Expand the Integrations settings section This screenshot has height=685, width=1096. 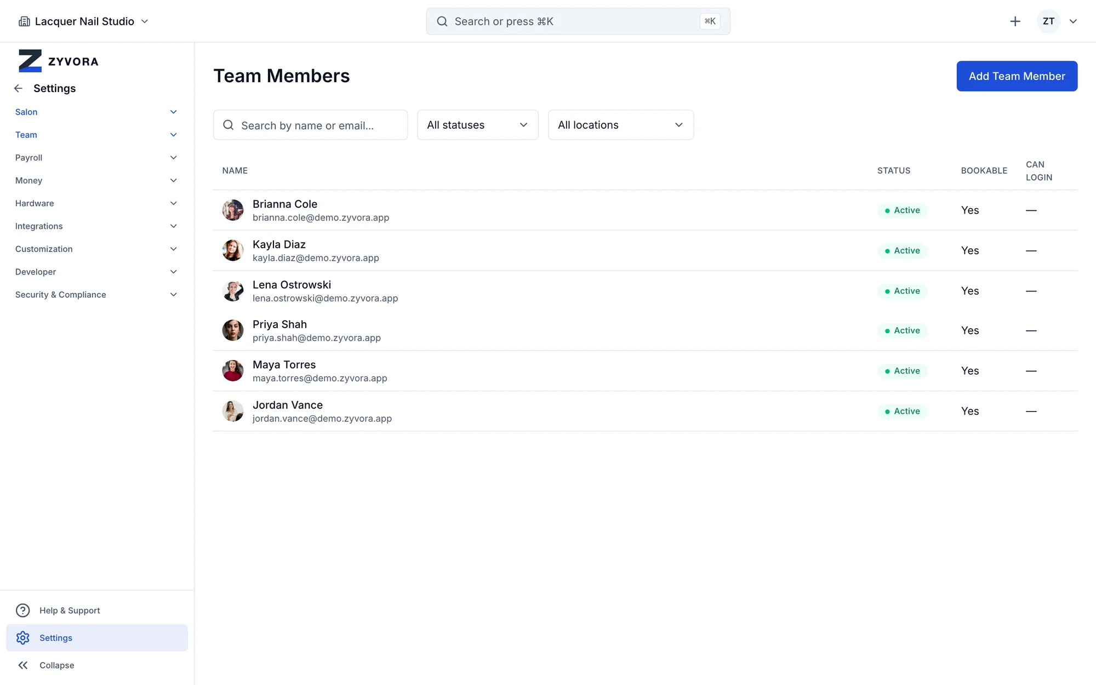tap(96, 226)
